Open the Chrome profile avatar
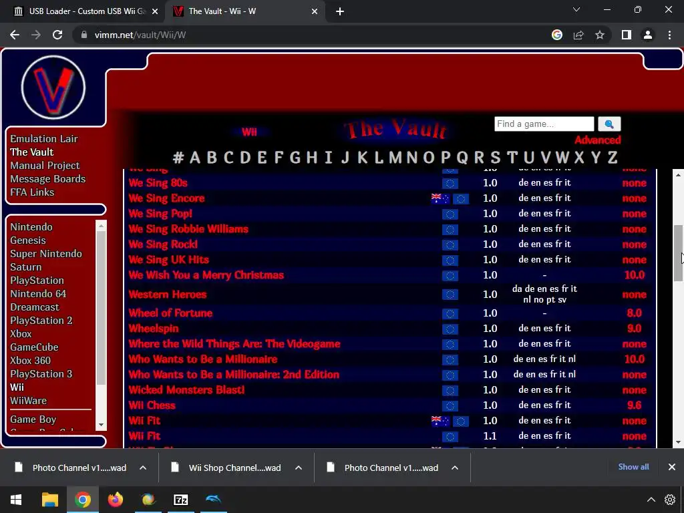 (x=648, y=35)
